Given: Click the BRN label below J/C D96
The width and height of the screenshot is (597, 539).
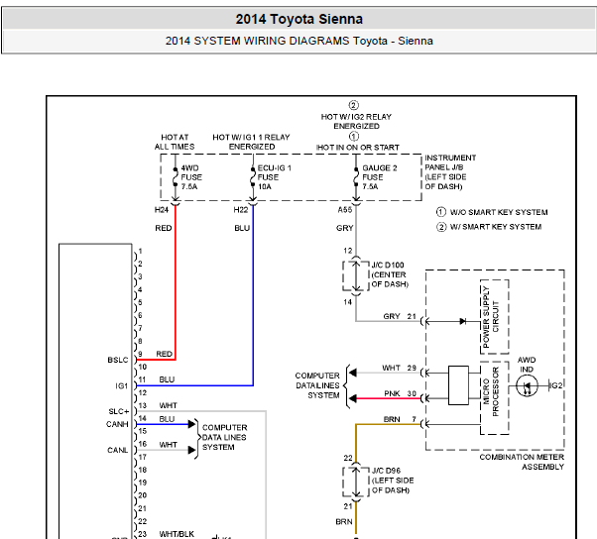Looking at the screenshot, I should (x=344, y=522).
